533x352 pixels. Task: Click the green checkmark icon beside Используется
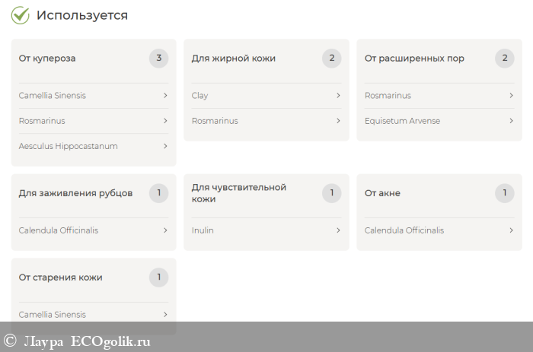tap(21, 15)
